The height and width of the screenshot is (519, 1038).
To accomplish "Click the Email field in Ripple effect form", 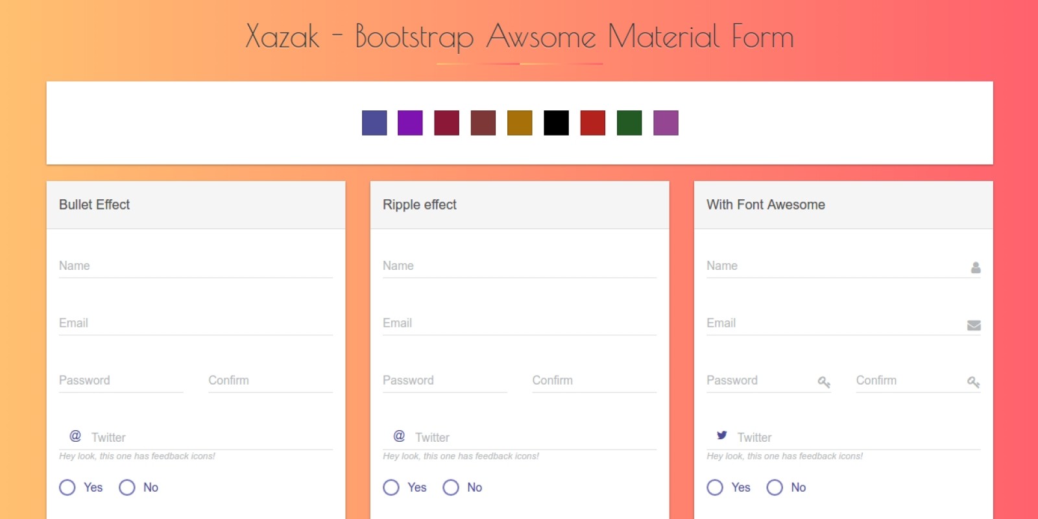I will click(519, 323).
